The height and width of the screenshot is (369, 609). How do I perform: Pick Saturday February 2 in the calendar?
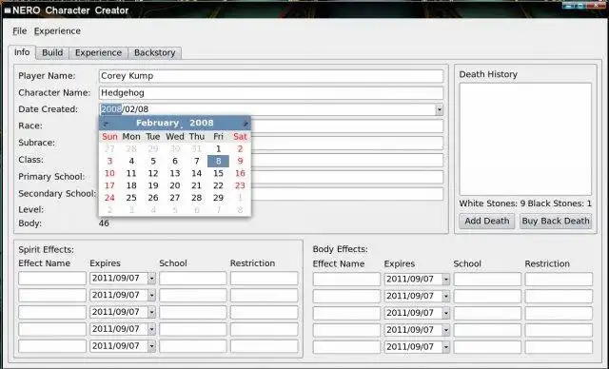240,148
